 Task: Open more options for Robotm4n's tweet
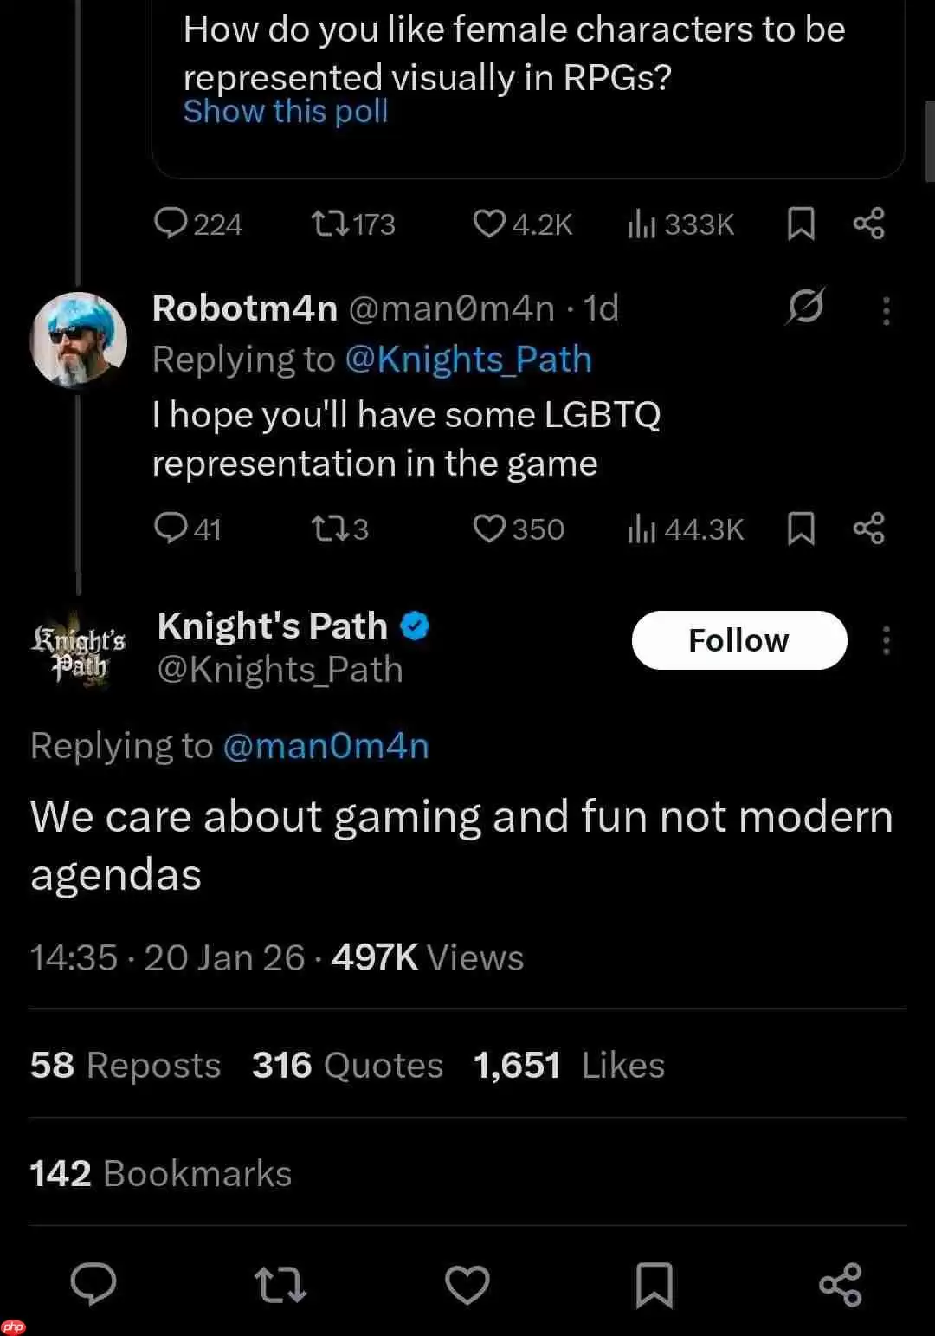886,310
